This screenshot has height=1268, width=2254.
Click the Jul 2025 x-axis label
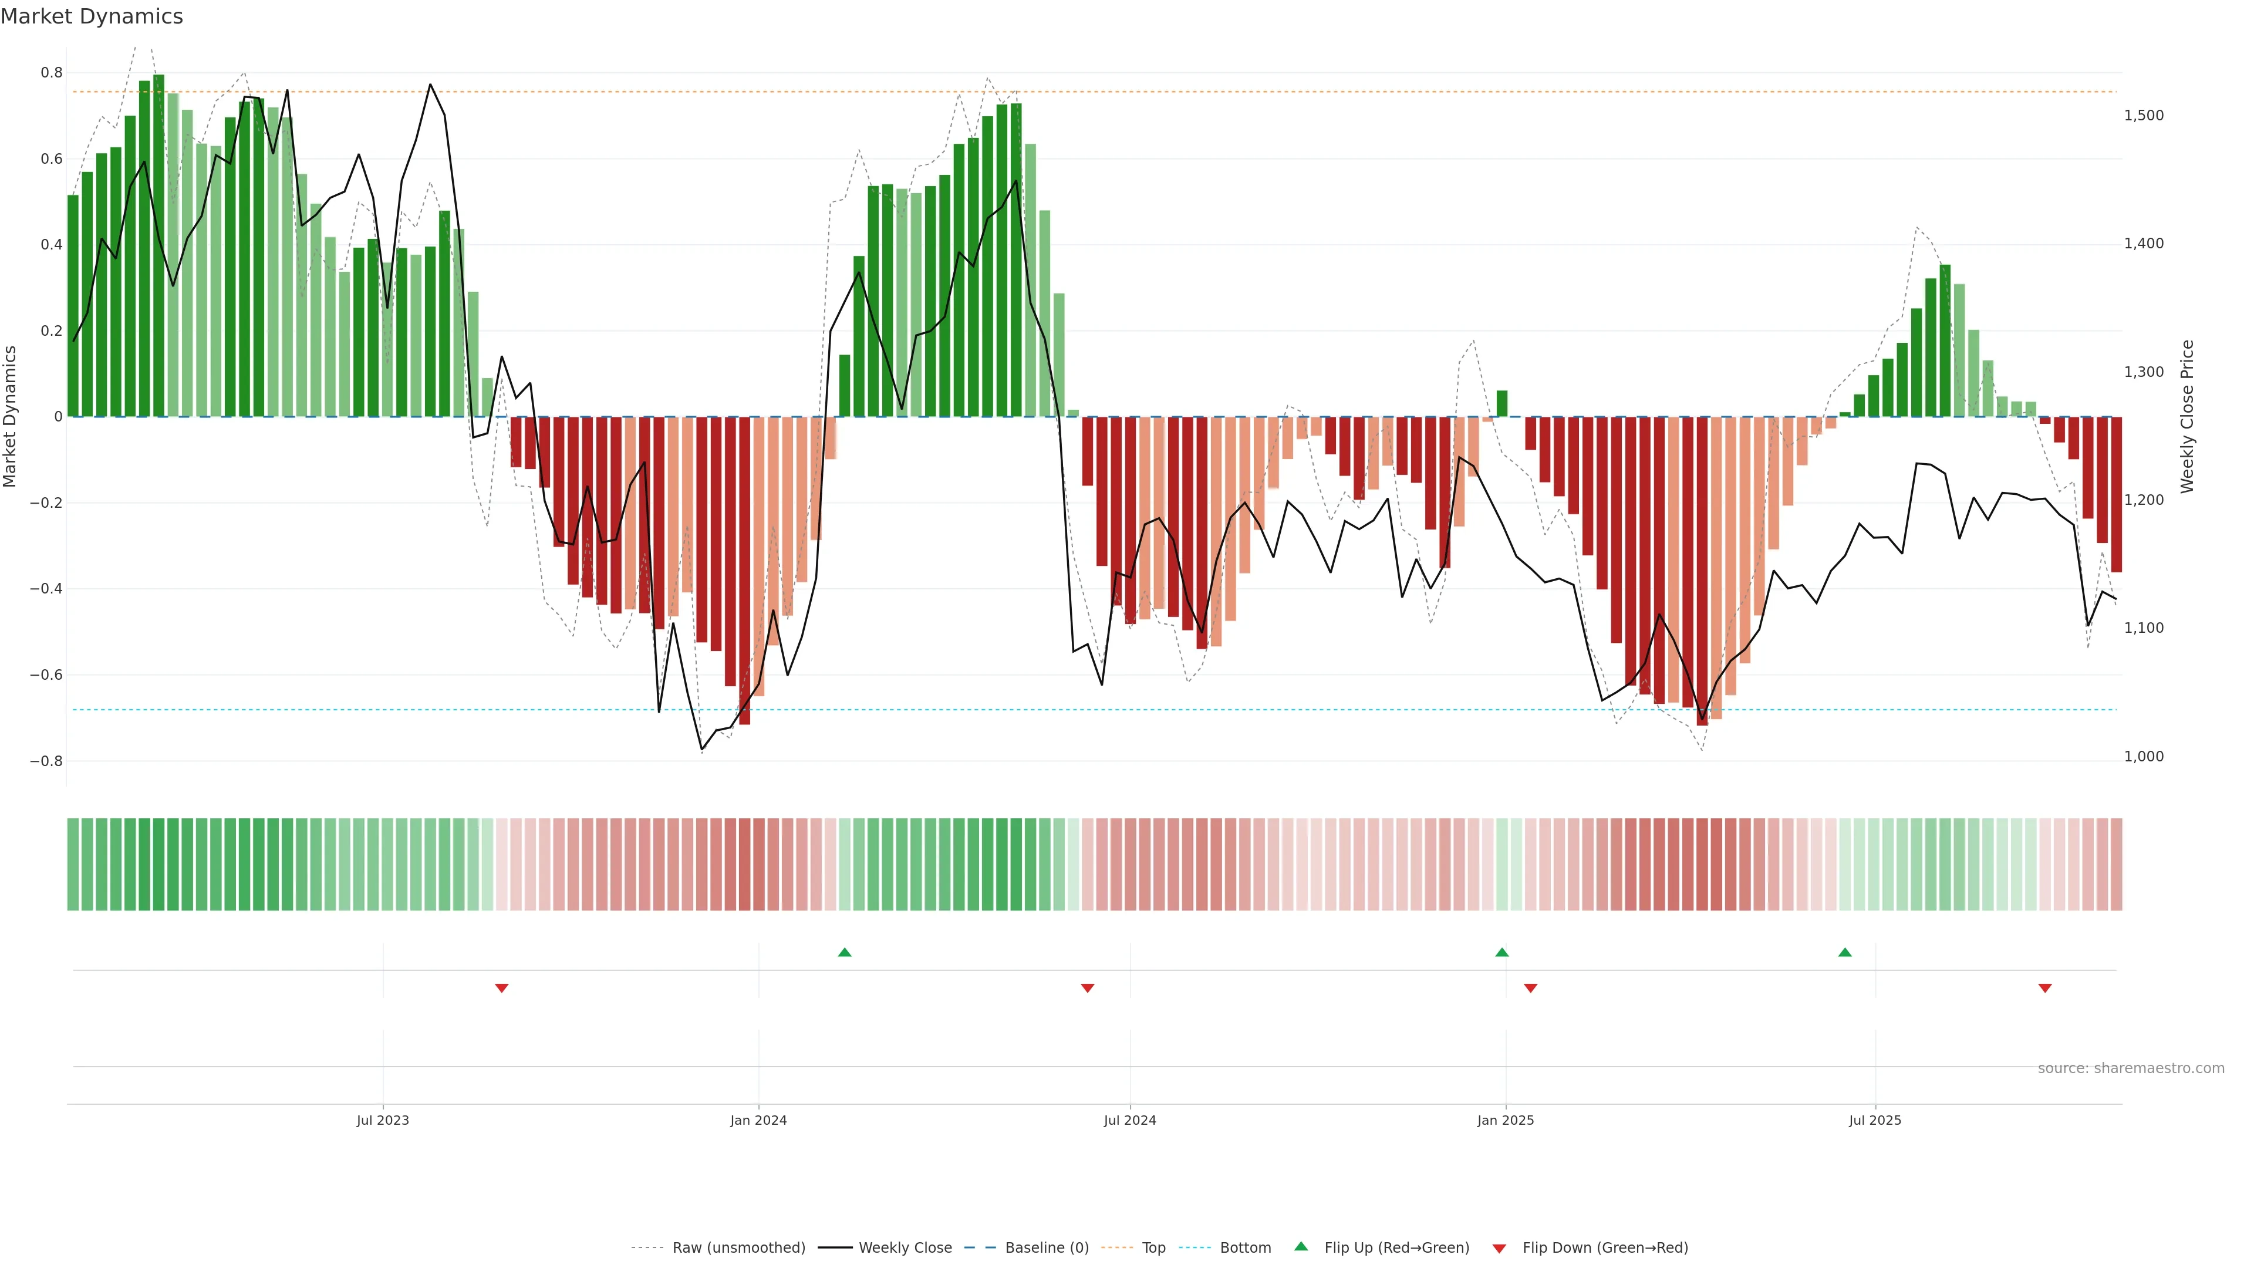pos(1875,1120)
